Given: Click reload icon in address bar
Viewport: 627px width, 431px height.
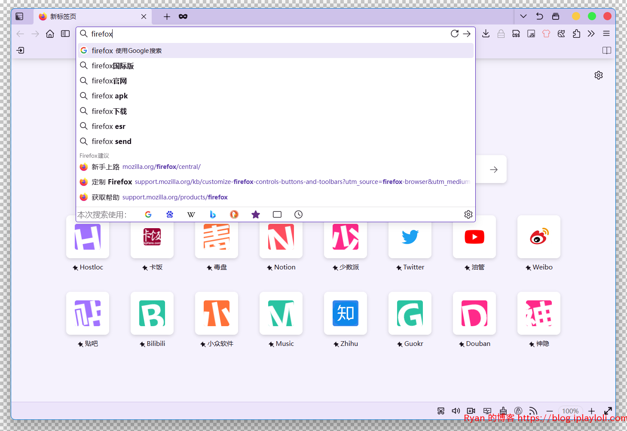Looking at the screenshot, I should (x=455, y=34).
